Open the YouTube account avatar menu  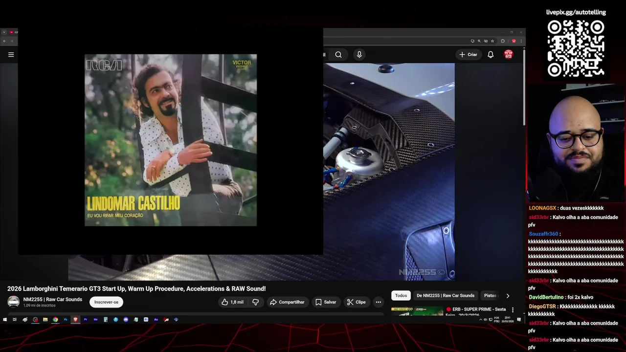509,54
